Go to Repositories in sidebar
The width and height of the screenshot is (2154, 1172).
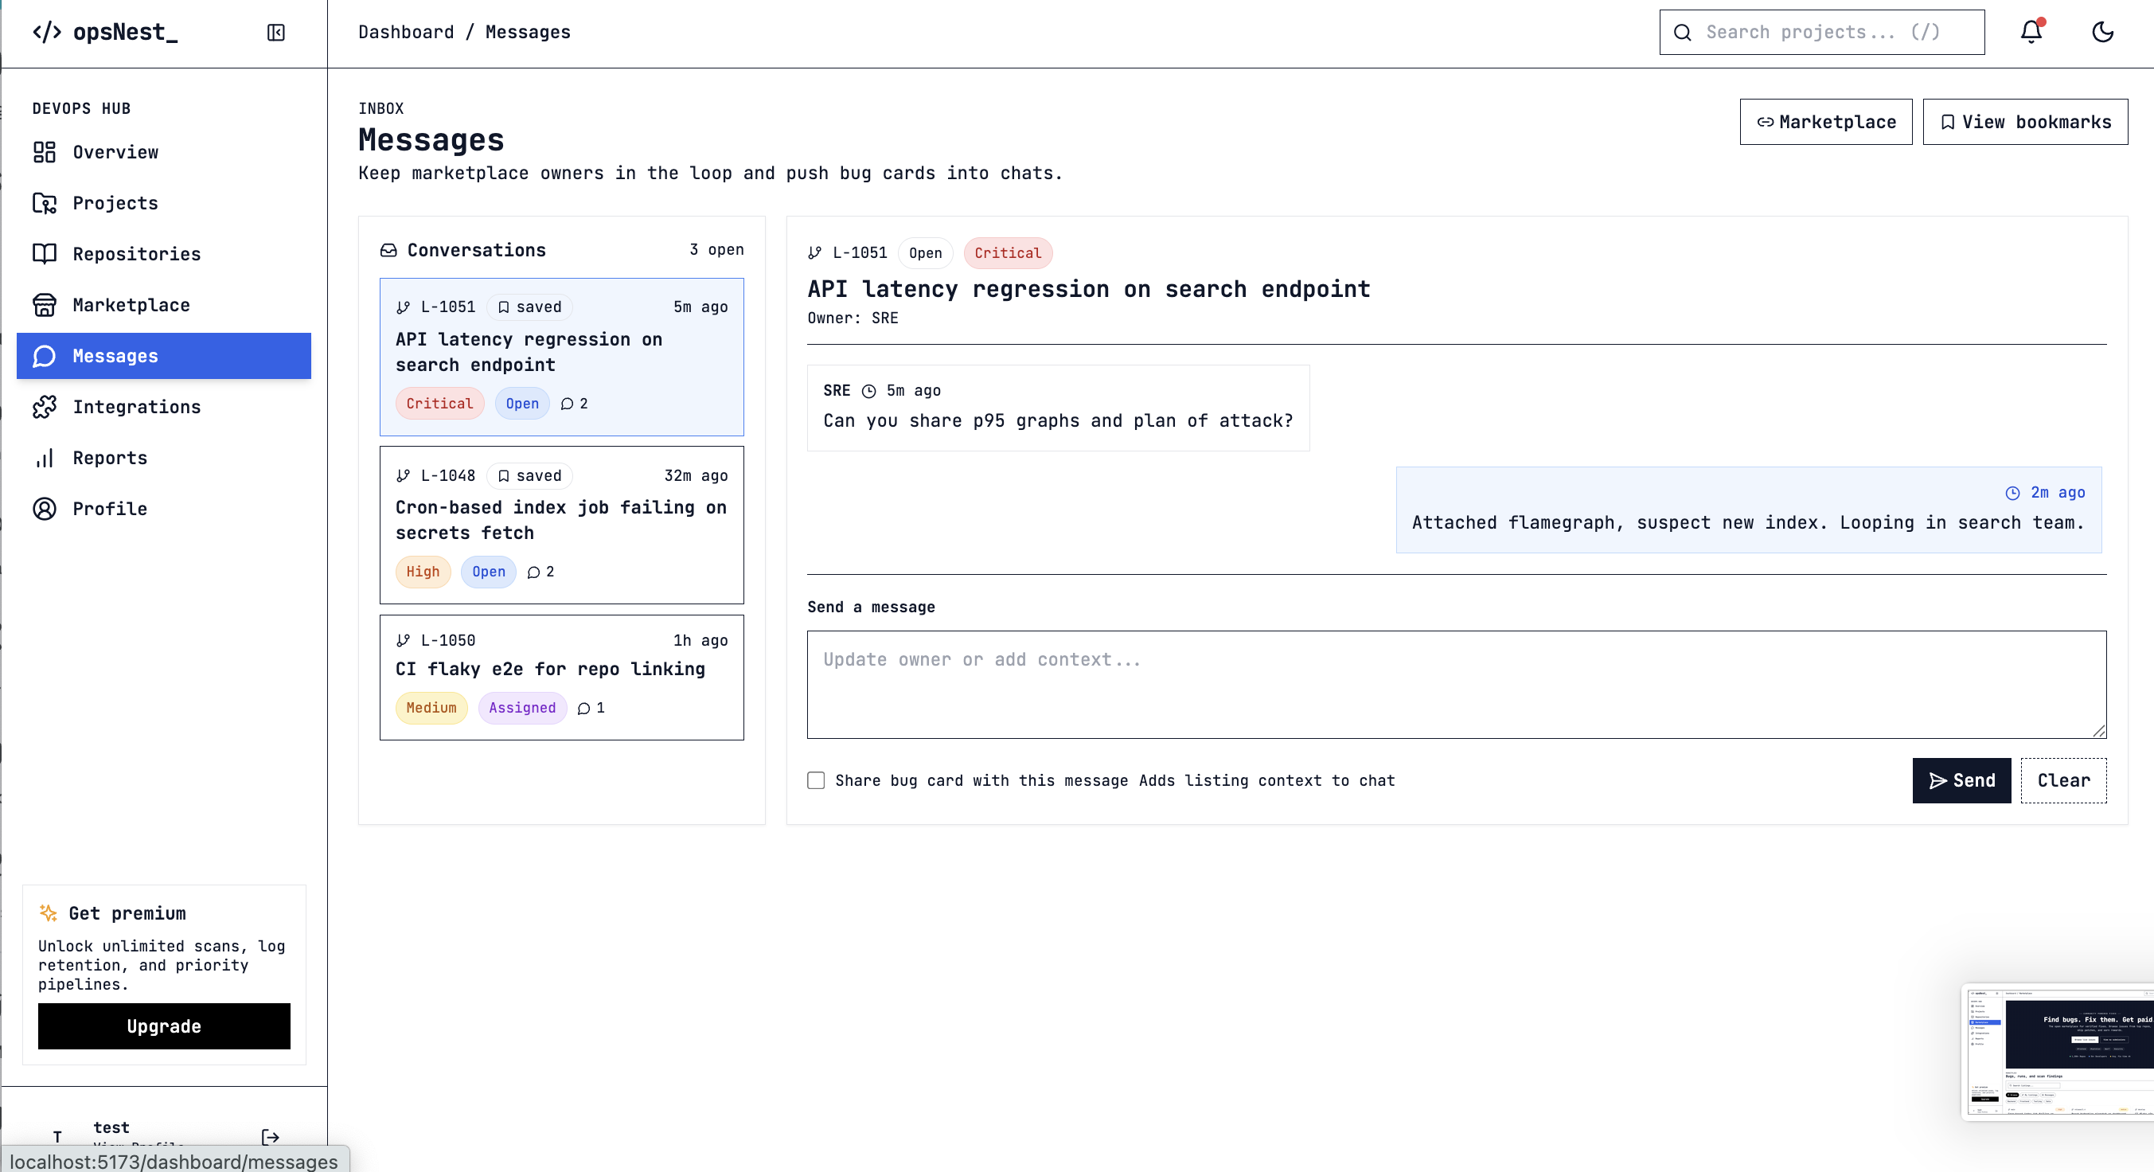click(x=136, y=253)
